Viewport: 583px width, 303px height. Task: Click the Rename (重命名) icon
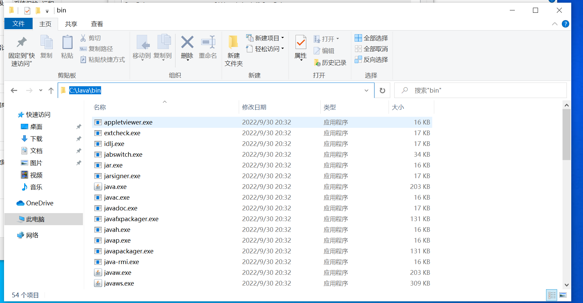[x=208, y=42]
